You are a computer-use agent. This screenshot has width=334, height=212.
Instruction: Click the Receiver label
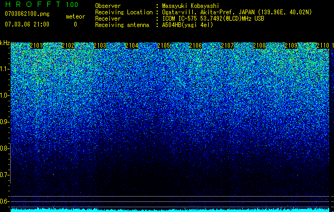(108, 19)
